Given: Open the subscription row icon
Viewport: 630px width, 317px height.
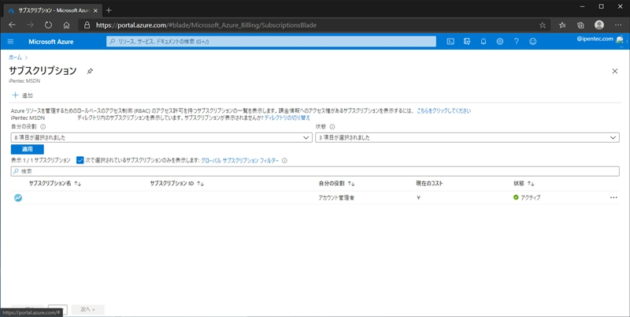Looking at the screenshot, I should pyautogui.click(x=18, y=197).
